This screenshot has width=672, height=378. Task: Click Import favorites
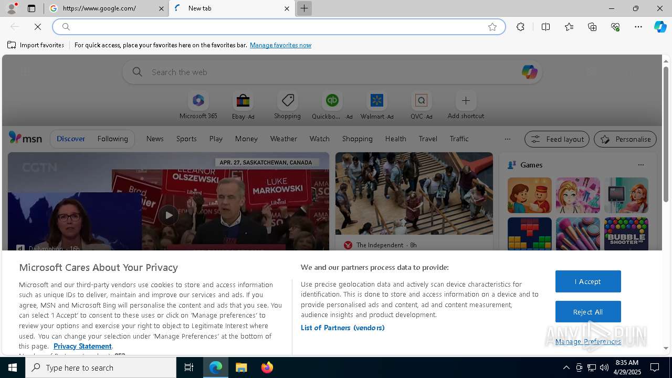(36, 45)
